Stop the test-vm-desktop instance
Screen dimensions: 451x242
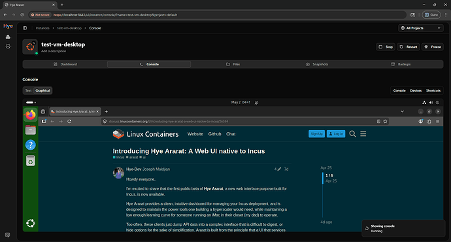point(386,46)
